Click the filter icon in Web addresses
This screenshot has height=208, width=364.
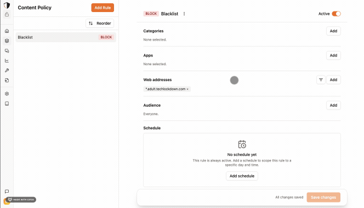[321, 80]
